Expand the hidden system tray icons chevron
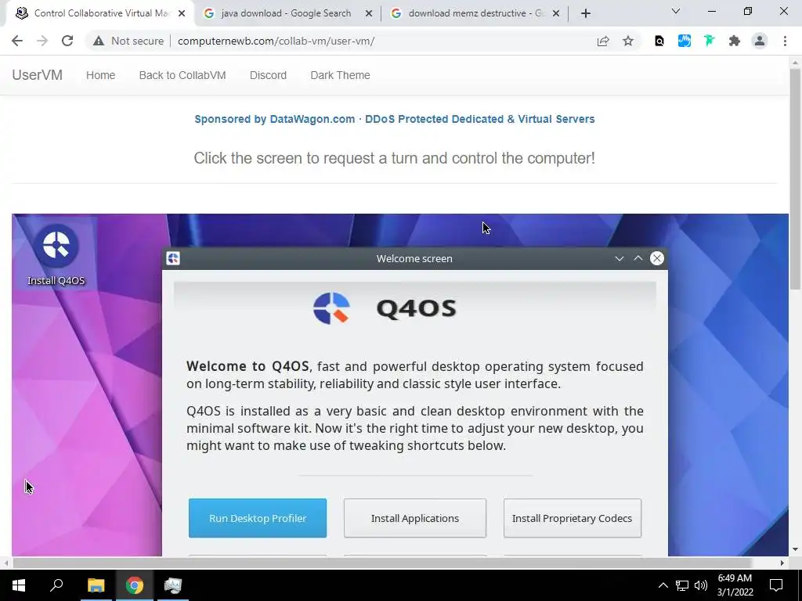The width and height of the screenshot is (802, 601). tap(663, 585)
